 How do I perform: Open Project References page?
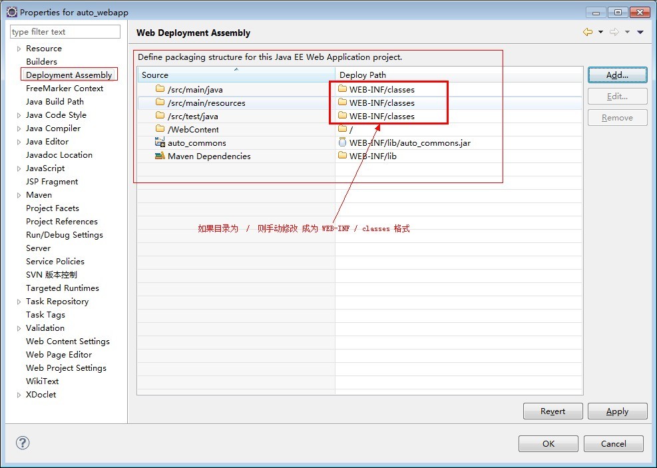coord(62,222)
